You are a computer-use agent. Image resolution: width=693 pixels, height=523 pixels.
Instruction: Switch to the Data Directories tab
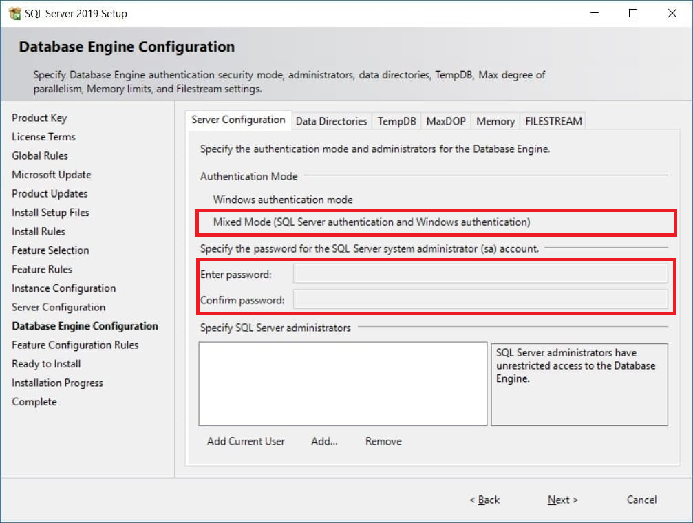(331, 121)
